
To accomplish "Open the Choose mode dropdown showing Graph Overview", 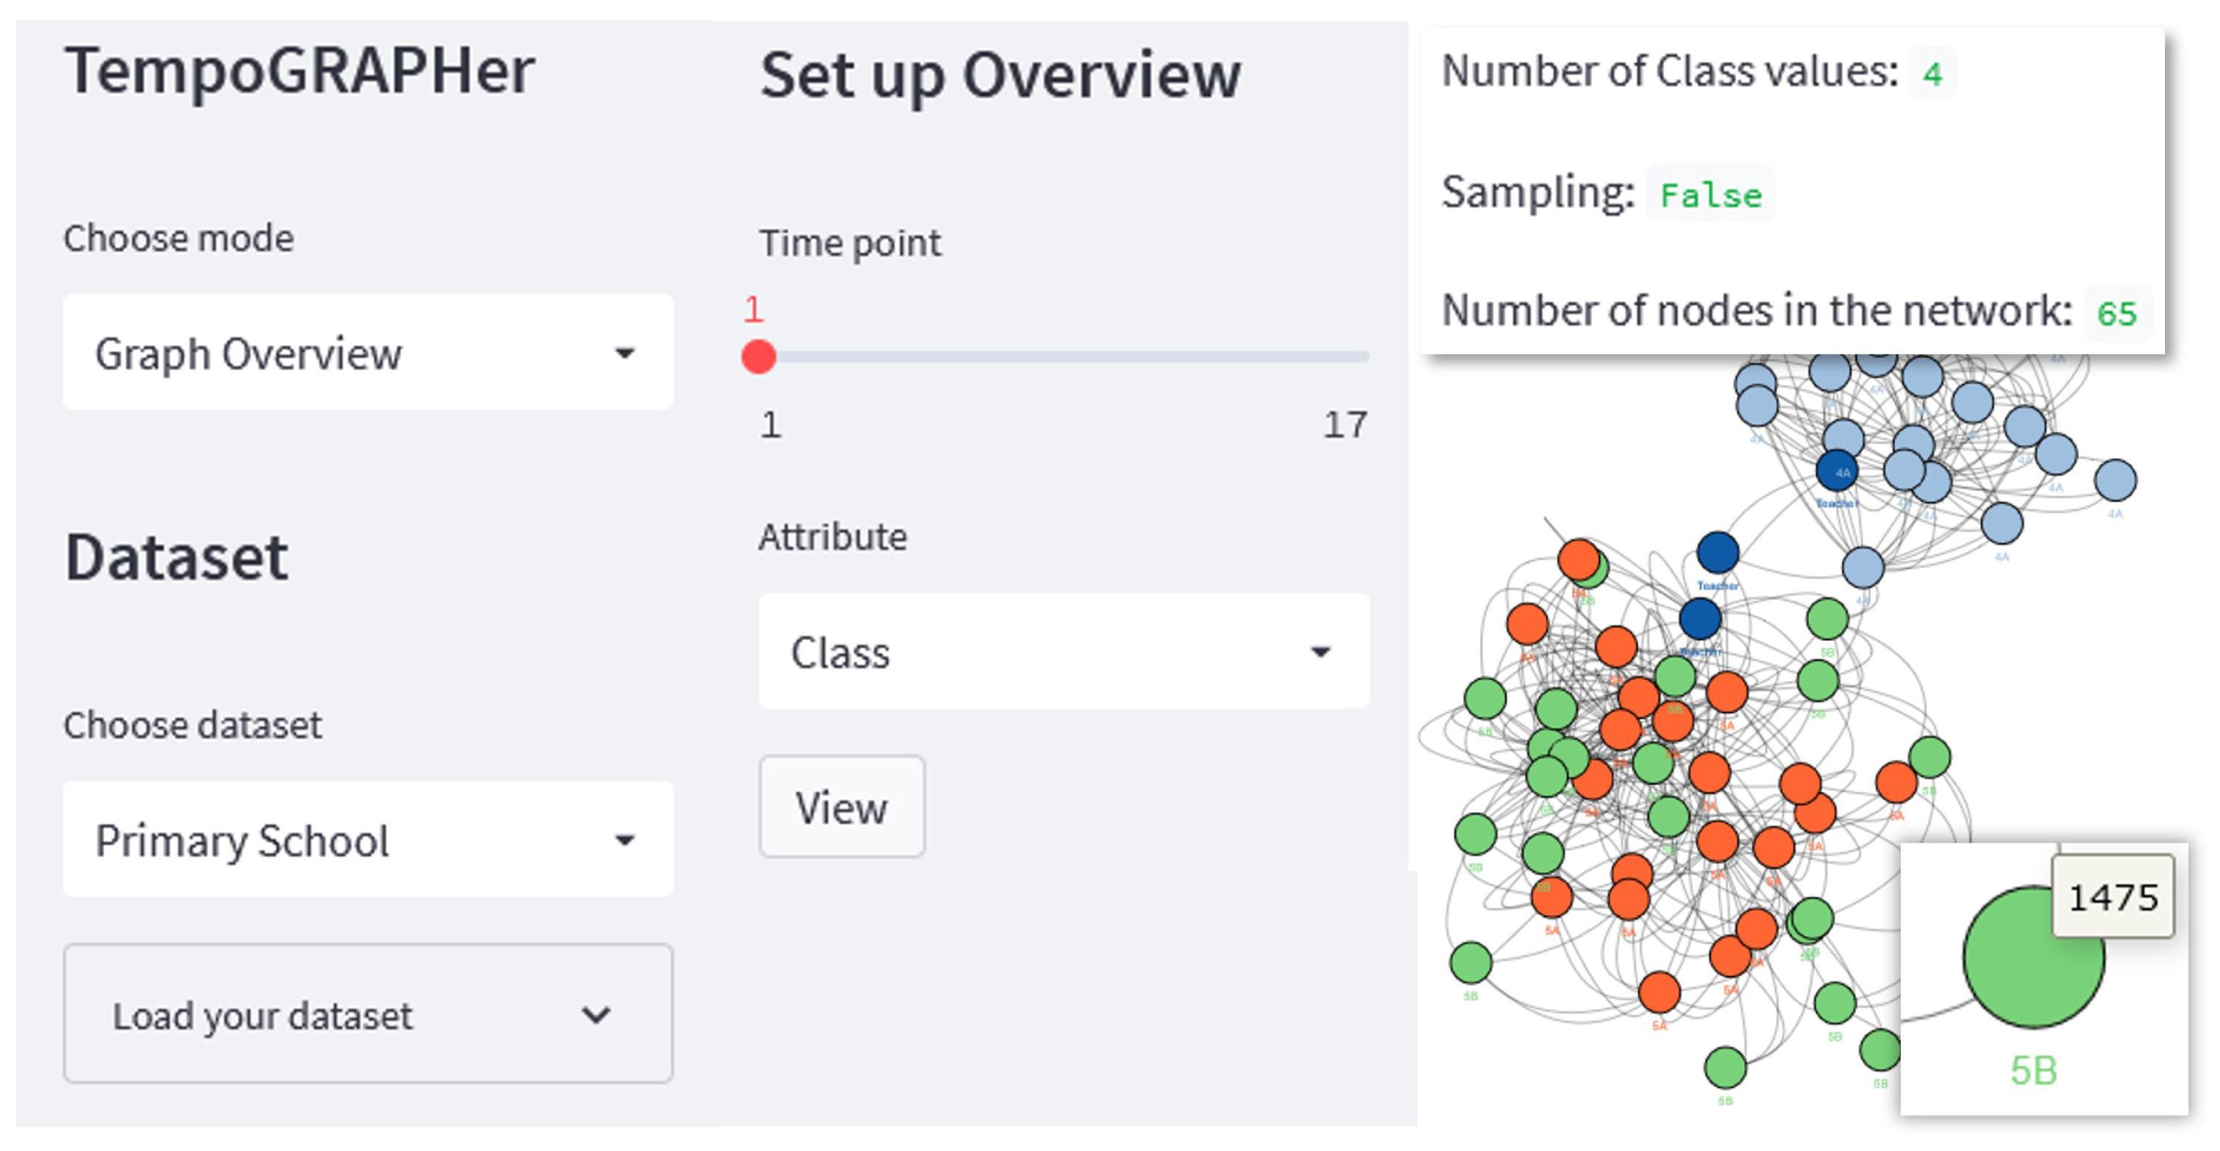I will tap(367, 352).
